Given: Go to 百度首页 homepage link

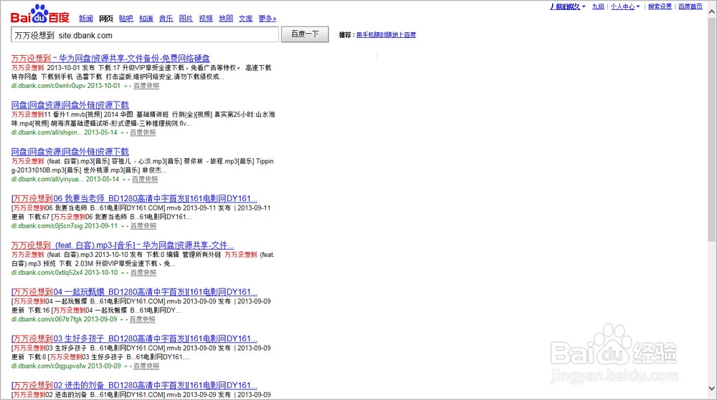Looking at the screenshot, I should [690, 6].
